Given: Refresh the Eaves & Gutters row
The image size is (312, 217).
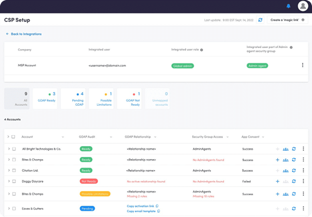Looking at the screenshot, I should click(294, 208).
